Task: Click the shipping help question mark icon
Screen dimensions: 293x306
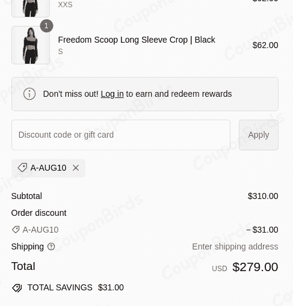Action: pyautogui.click(x=51, y=246)
